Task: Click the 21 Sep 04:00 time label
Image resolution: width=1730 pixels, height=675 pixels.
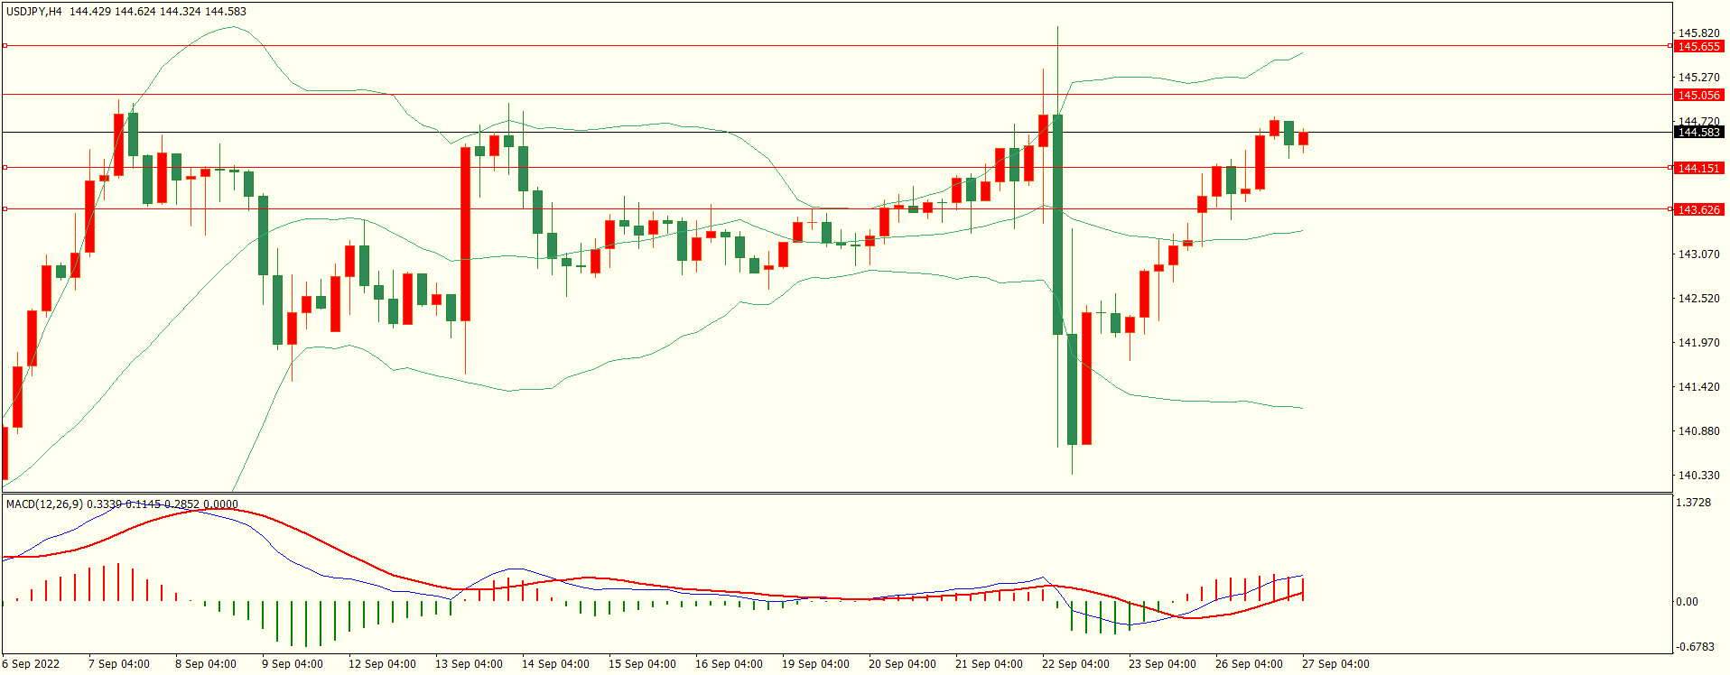Action: pos(990,664)
